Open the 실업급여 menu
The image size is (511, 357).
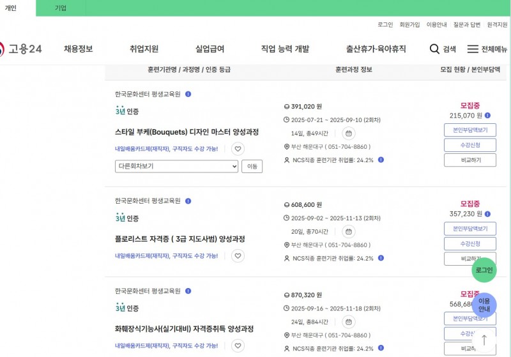click(x=210, y=49)
